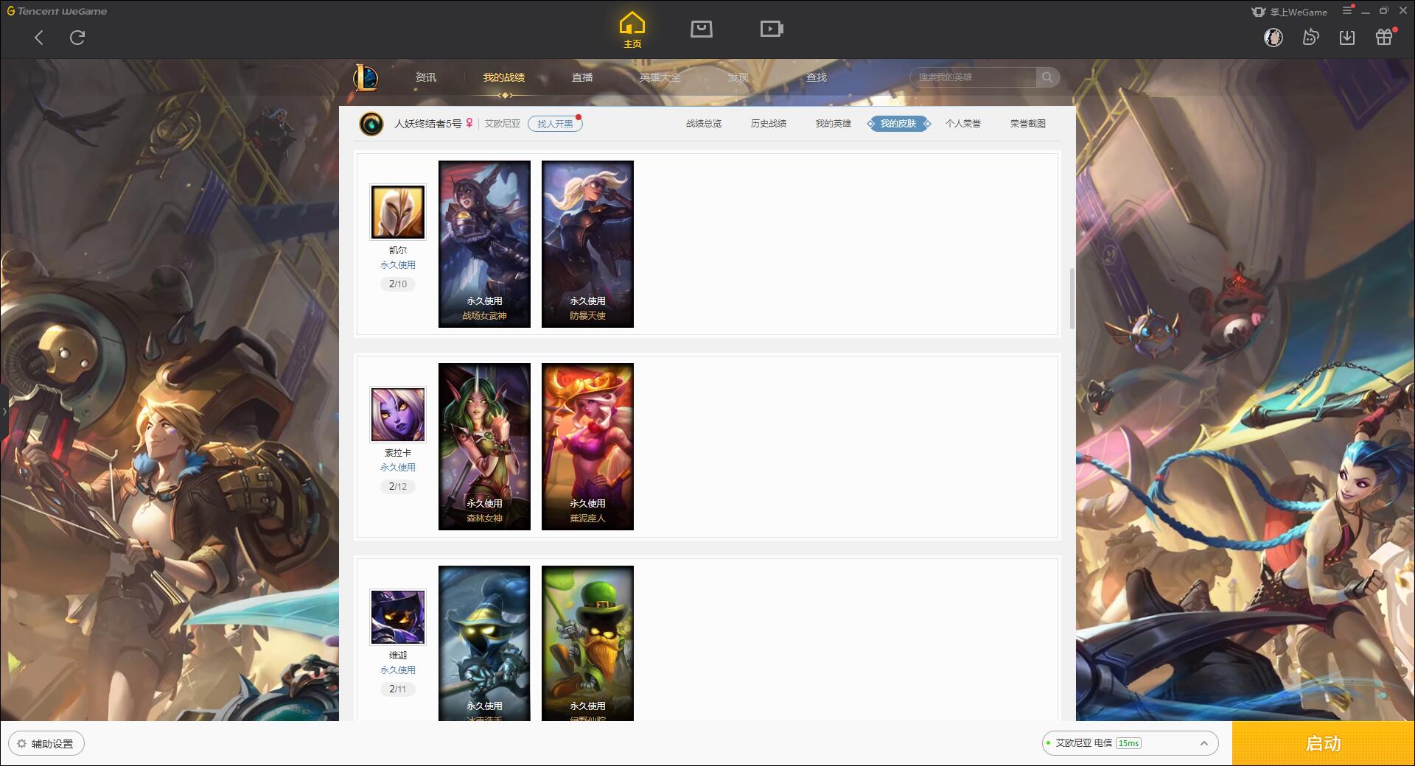Open 辅助设置 auxiliary settings
This screenshot has height=766, width=1415.
coord(46,744)
